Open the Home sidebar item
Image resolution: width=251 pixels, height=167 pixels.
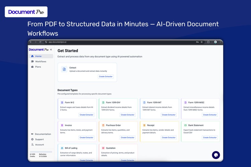pyautogui.click(x=41, y=56)
